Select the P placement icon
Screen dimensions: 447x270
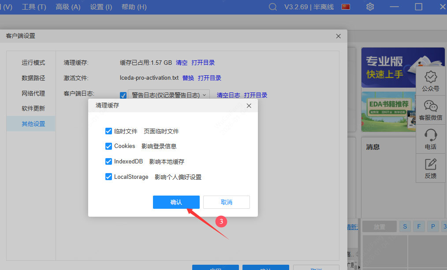pos(433,226)
